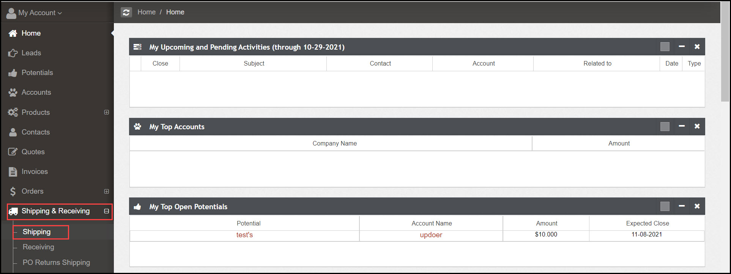Open Contacts module
The height and width of the screenshot is (274, 731).
click(36, 132)
